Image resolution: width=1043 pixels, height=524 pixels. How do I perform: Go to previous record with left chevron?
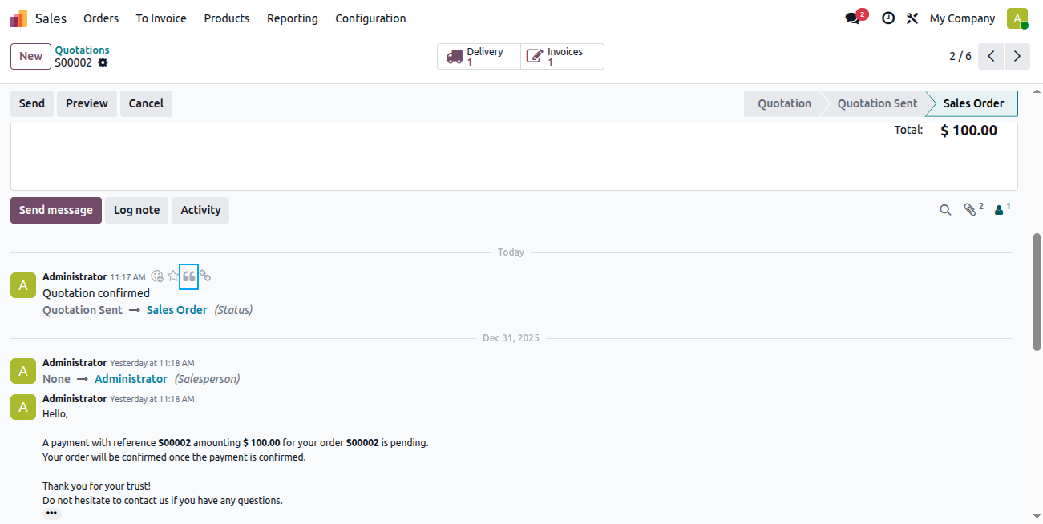pyautogui.click(x=992, y=56)
